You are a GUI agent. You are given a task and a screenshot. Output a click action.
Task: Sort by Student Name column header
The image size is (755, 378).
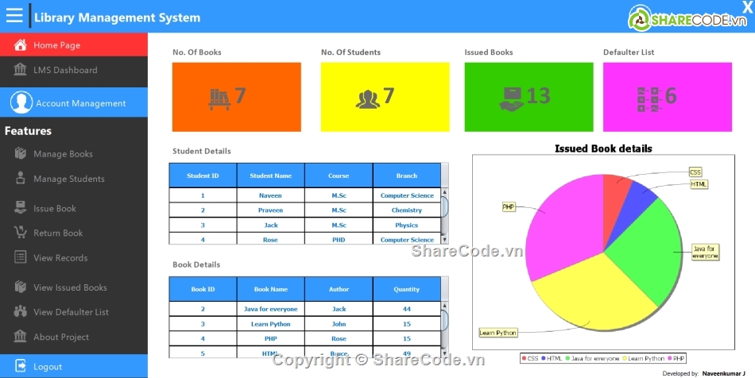click(270, 175)
